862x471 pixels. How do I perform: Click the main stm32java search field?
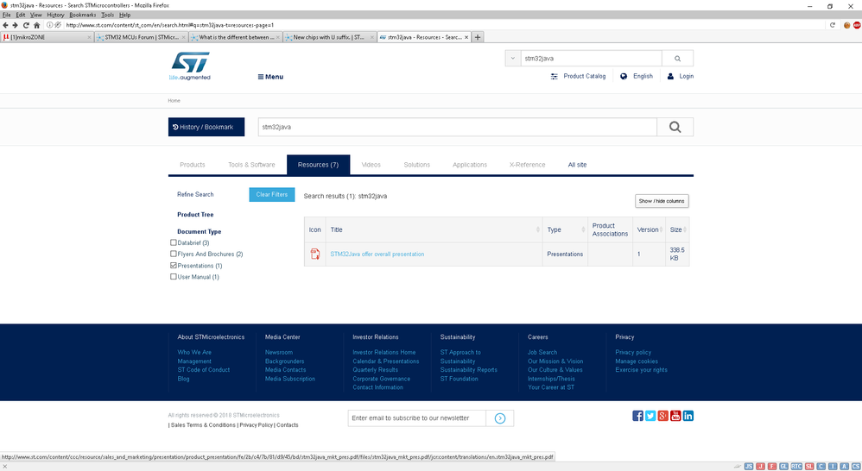[x=458, y=127]
